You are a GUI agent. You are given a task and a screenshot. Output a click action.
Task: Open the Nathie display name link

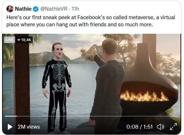(x=23, y=9)
